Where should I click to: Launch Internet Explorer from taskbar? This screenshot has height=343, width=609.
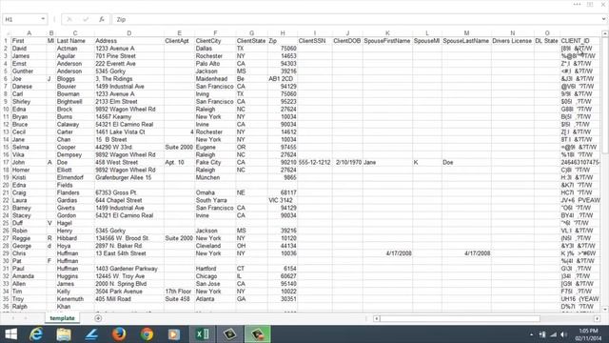(x=36, y=334)
